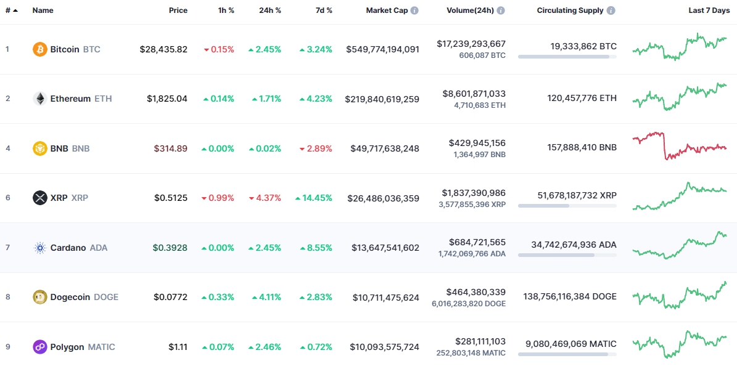Sort by Market Cap column header
Viewport: 737px width, 366px height.
(x=387, y=10)
